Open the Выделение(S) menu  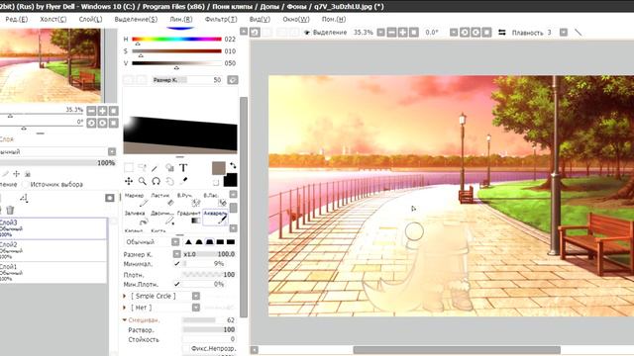(x=136, y=20)
